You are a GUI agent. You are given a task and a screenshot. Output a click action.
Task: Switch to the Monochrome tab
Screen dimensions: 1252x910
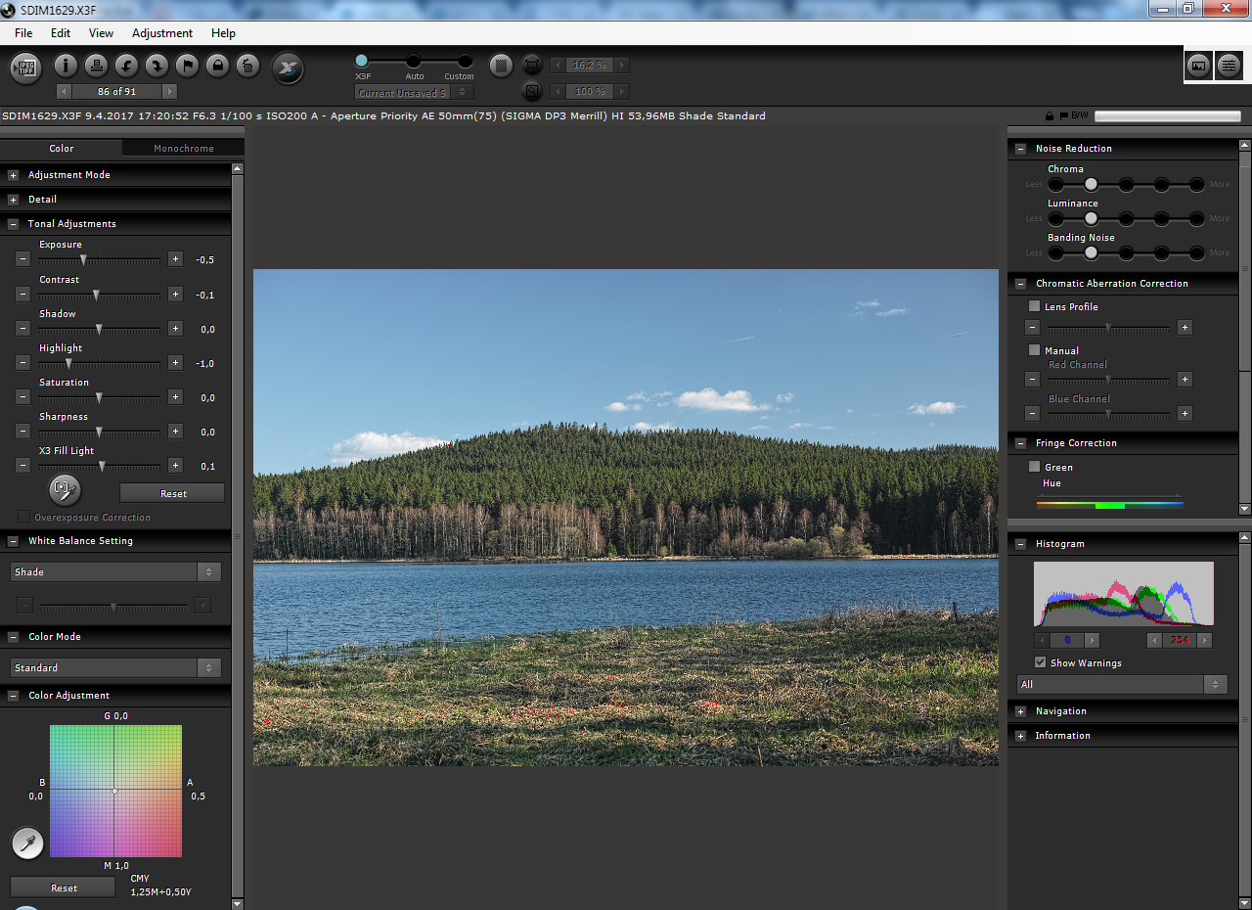click(183, 149)
